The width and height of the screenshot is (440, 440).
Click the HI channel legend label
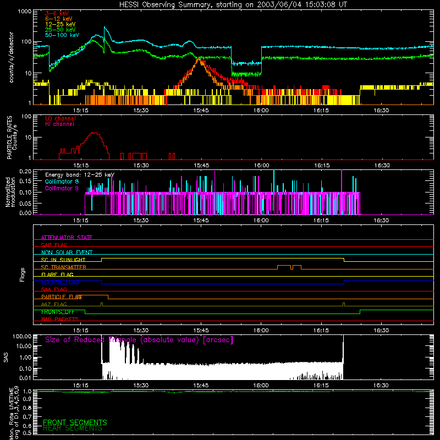59,124
